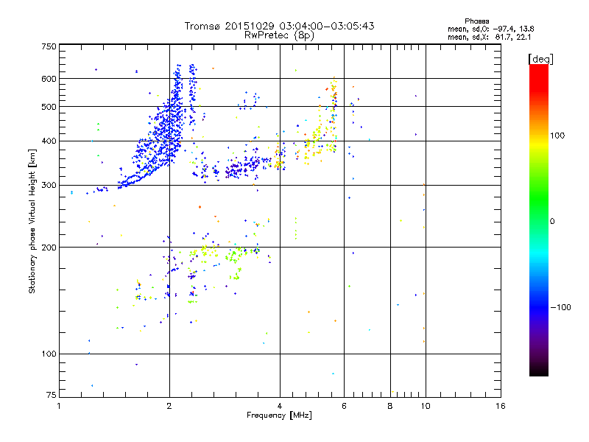
Task: Click x-axis tick label '2'
Action: (x=169, y=406)
